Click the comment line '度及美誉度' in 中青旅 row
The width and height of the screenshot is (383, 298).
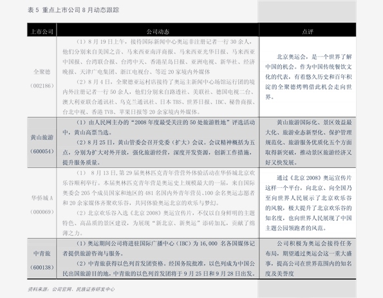[x=279, y=274]
